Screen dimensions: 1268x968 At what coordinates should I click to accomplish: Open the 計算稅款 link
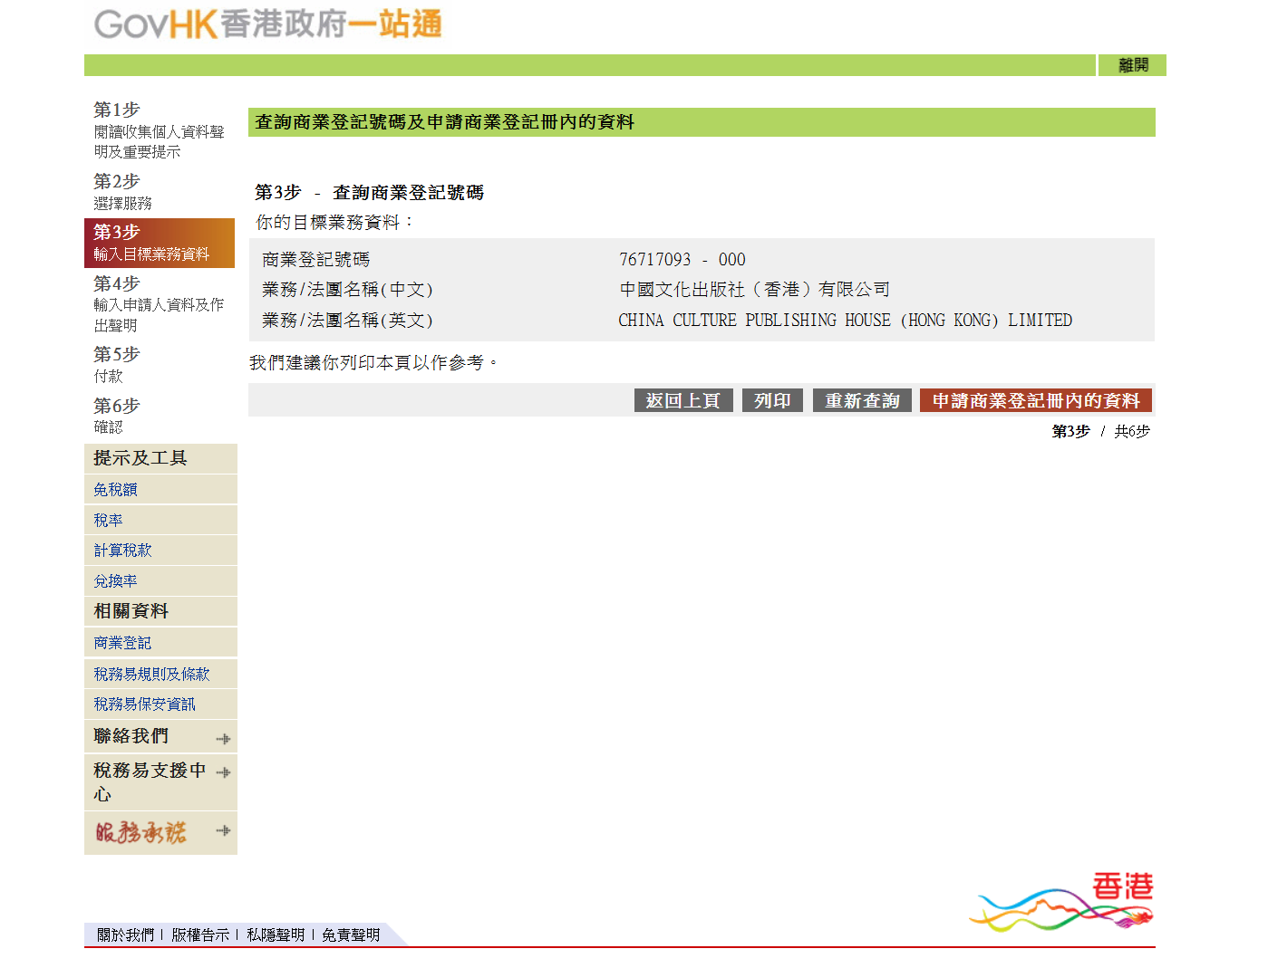coord(123,551)
